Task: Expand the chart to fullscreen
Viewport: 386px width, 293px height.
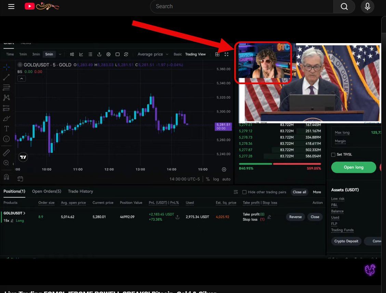Action: pyautogui.click(x=226, y=54)
